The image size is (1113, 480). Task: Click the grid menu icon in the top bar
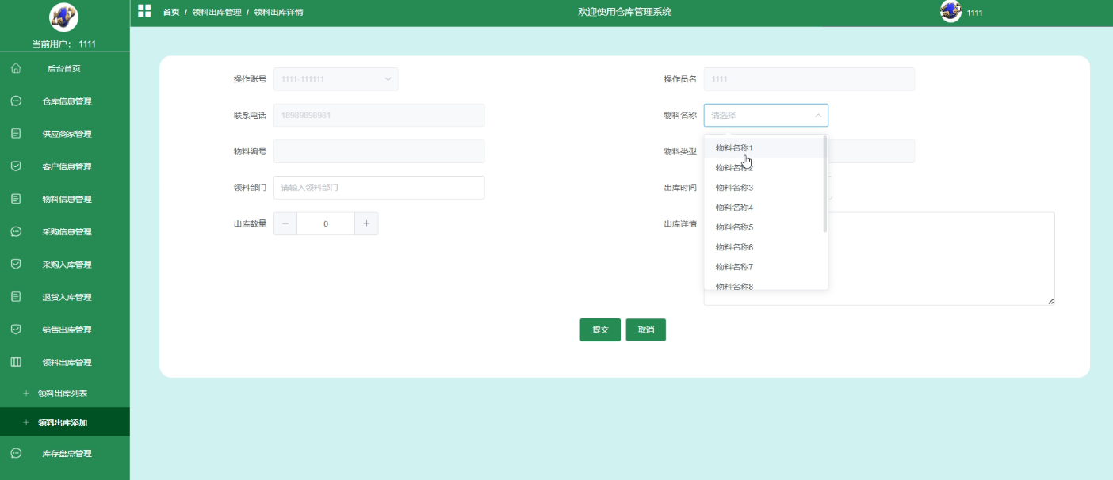point(144,10)
